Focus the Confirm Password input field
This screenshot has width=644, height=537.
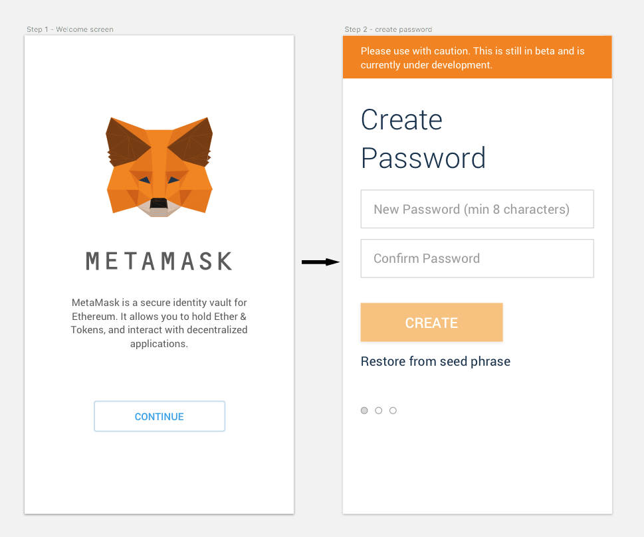[x=477, y=258]
